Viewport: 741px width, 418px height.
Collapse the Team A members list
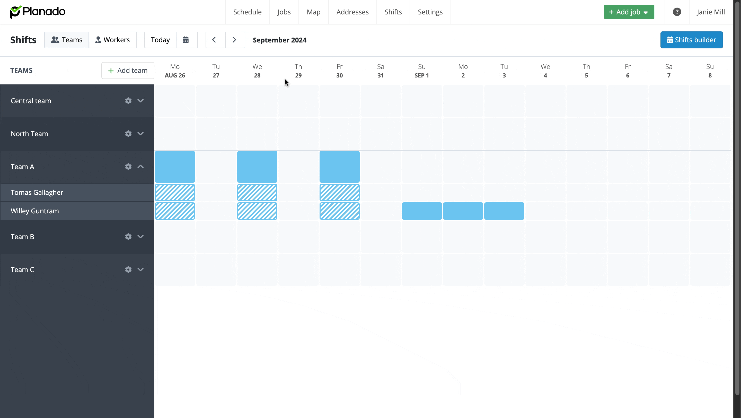coord(140,167)
